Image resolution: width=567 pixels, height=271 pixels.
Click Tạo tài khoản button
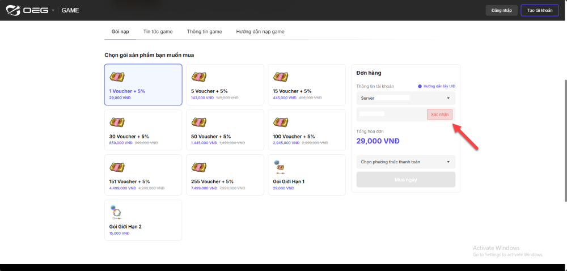click(x=539, y=10)
